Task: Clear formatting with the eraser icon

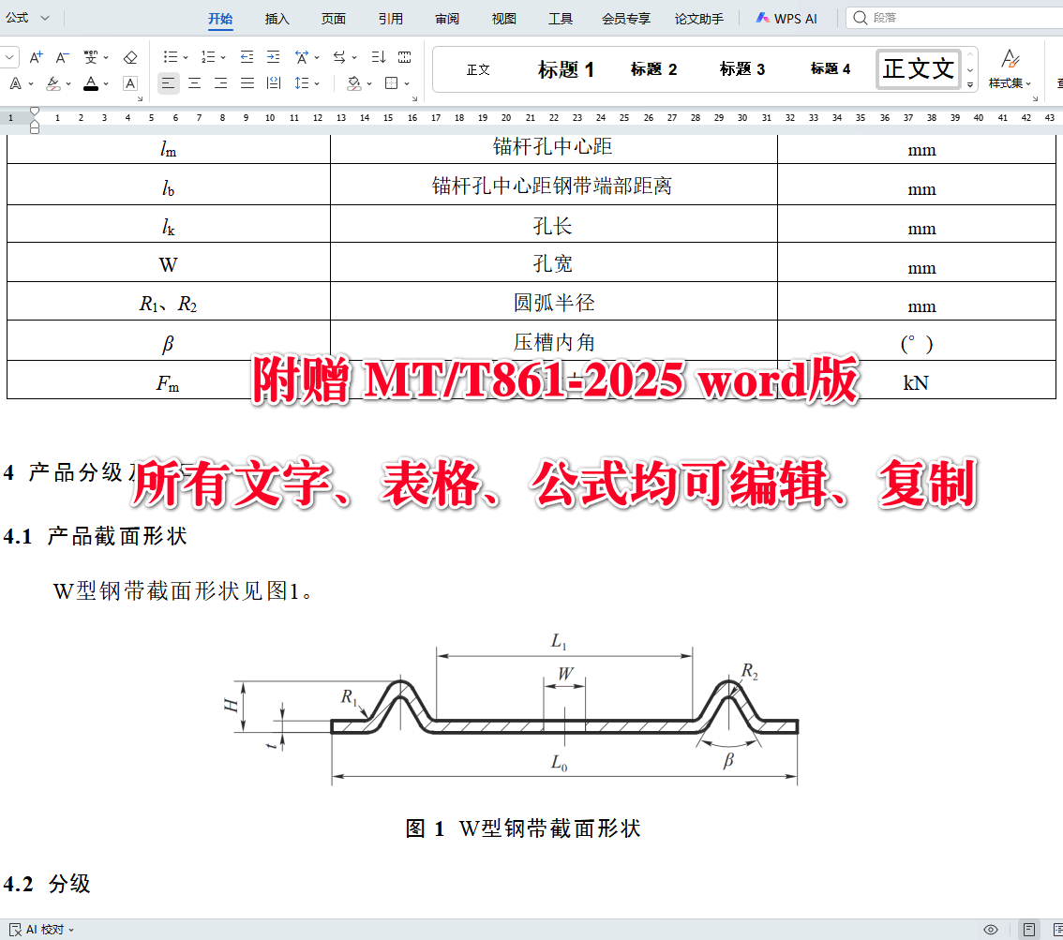Action: tap(130, 57)
